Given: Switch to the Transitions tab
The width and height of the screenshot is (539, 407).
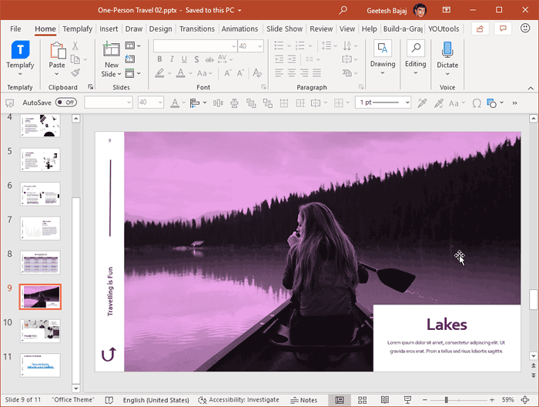Looking at the screenshot, I should (x=197, y=29).
